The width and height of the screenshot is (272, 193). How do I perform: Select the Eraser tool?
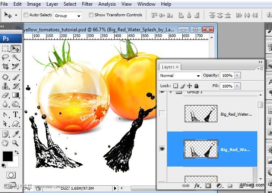point(5,95)
